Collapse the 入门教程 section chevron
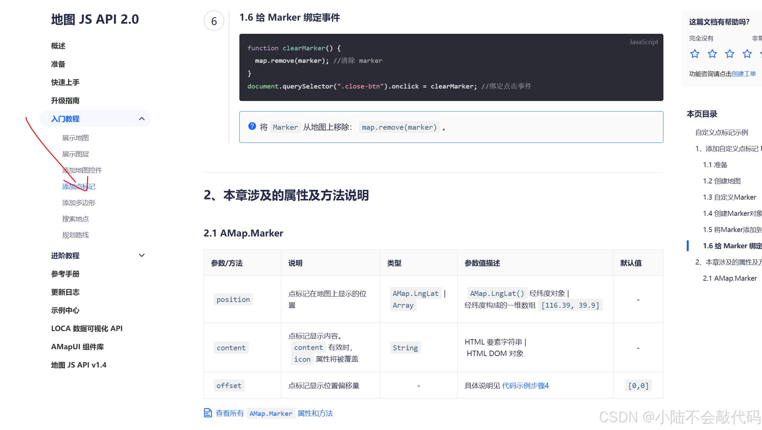The image size is (762, 430). 142,119
